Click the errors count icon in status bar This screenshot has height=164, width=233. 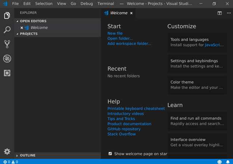[x=5, y=162]
